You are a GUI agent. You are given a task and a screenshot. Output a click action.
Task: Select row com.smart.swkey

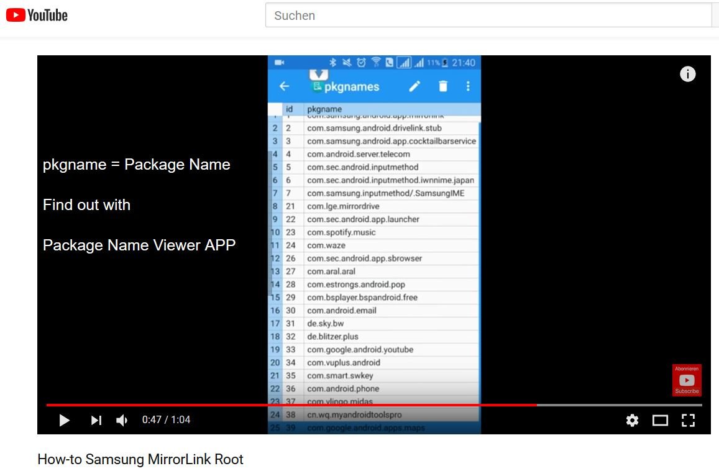click(x=374, y=375)
